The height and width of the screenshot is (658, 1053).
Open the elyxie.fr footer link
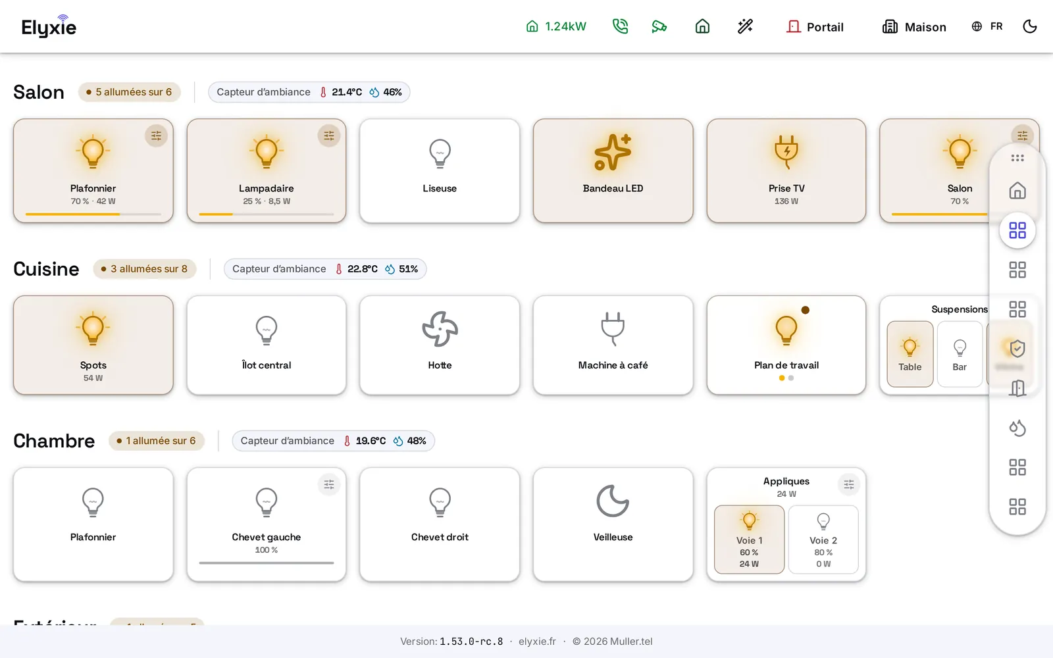[537, 642]
